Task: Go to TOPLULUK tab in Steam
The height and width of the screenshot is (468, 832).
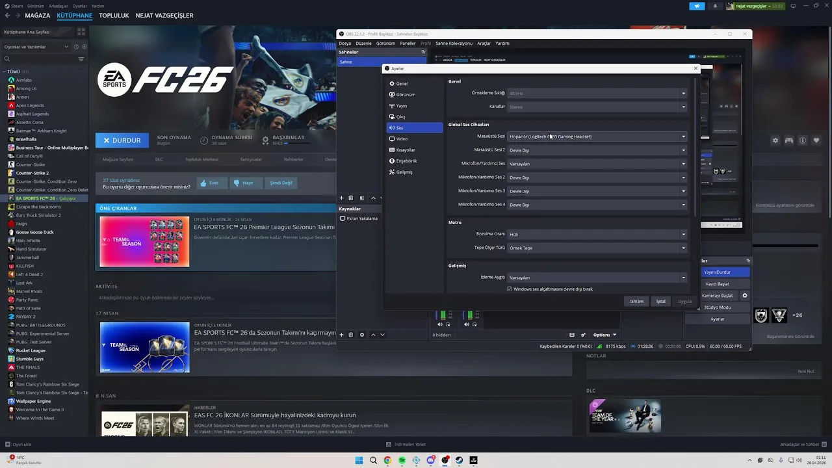Action: pos(114,15)
